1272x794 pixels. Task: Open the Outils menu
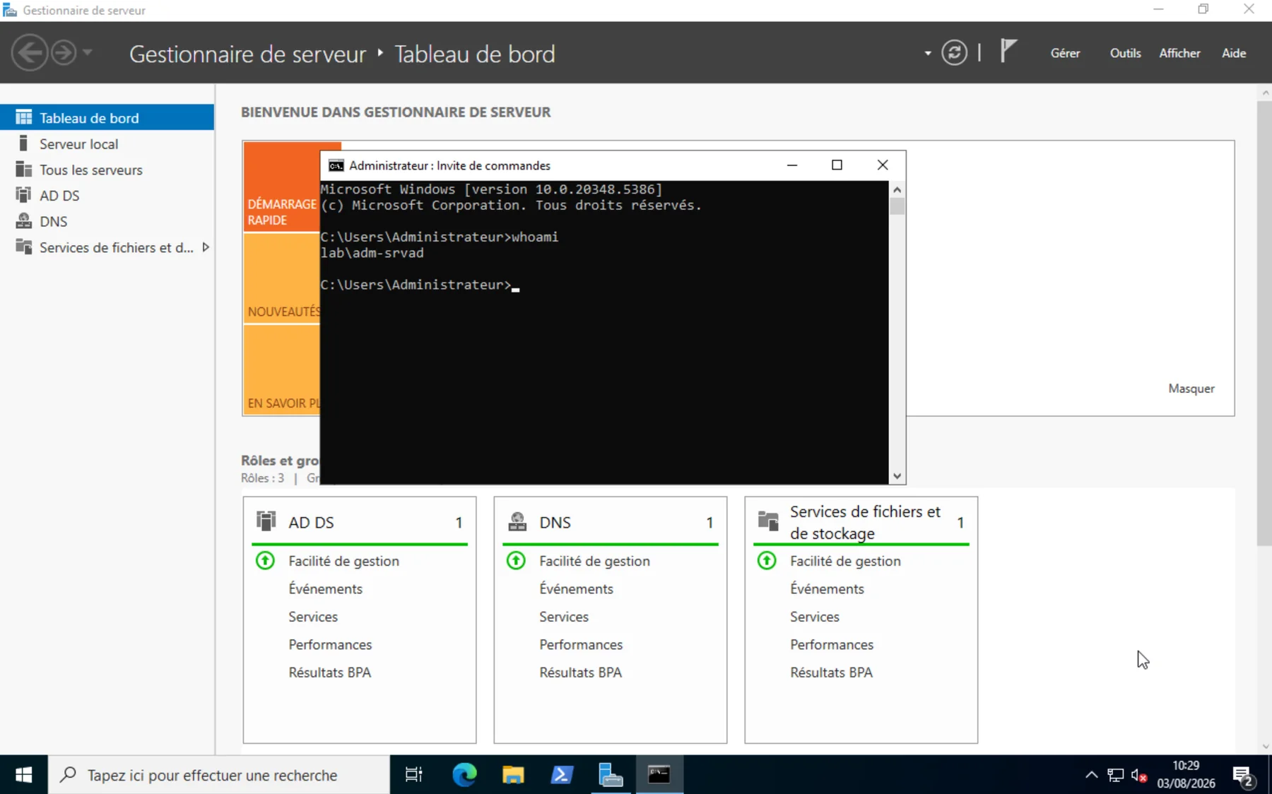pyautogui.click(x=1125, y=53)
